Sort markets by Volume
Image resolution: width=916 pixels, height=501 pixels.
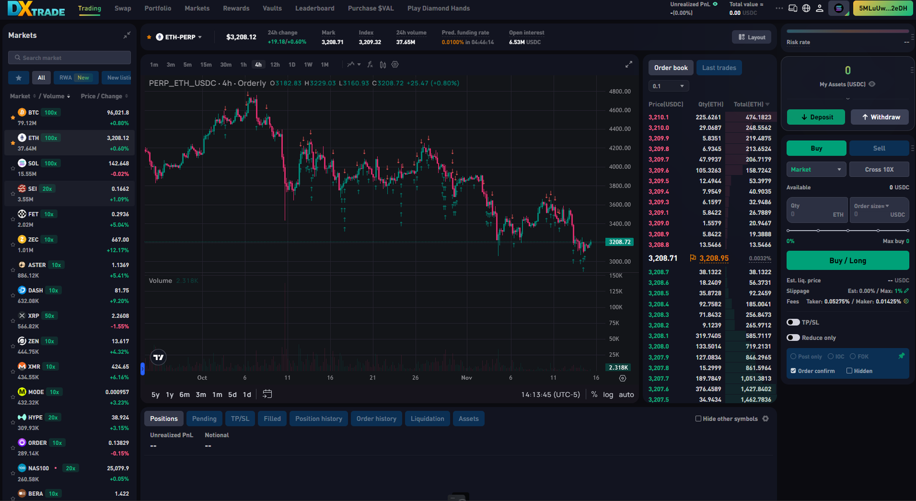57,96
